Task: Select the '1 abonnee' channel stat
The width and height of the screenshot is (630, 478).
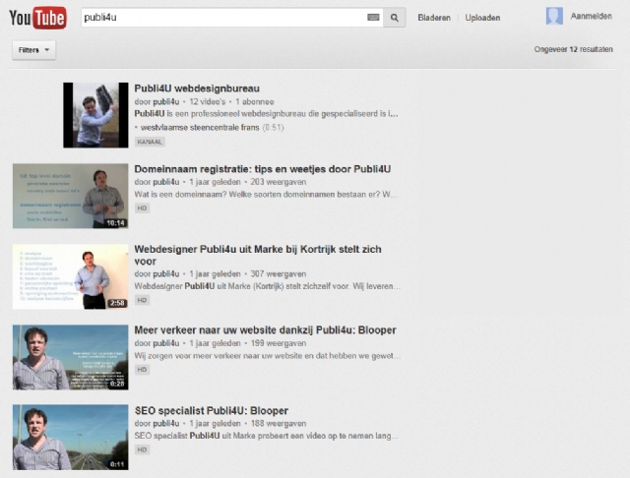Action: coord(255,102)
